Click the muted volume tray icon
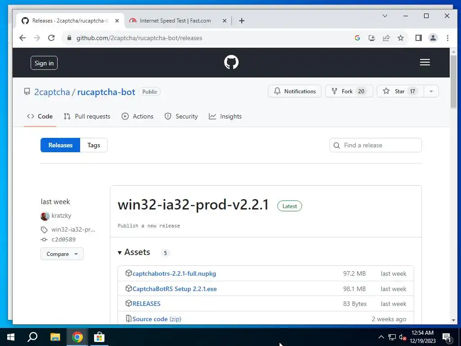This screenshot has height=346, width=461. tap(402, 337)
